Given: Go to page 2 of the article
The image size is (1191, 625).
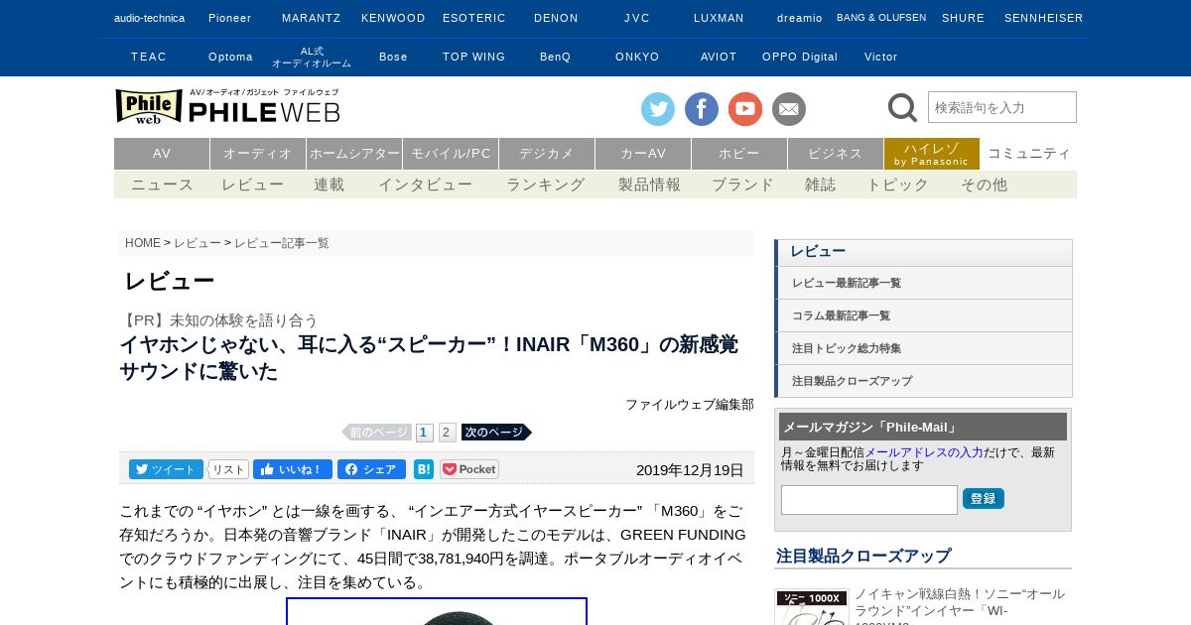Looking at the screenshot, I should coord(447,433).
